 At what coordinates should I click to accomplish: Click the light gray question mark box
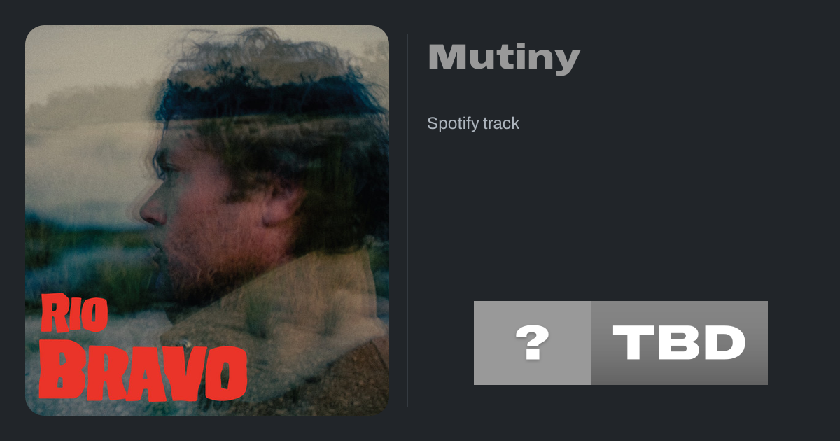(x=533, y=343)
